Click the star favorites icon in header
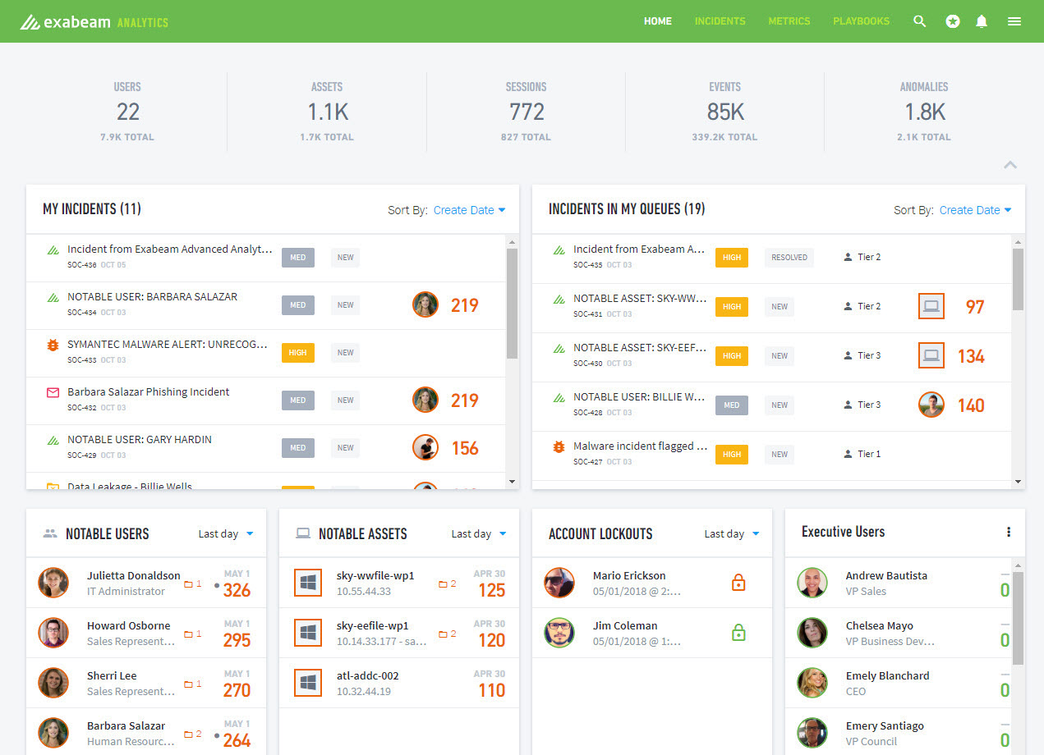This screenshot has width=1044, height=755. click(x=952, y=21)
